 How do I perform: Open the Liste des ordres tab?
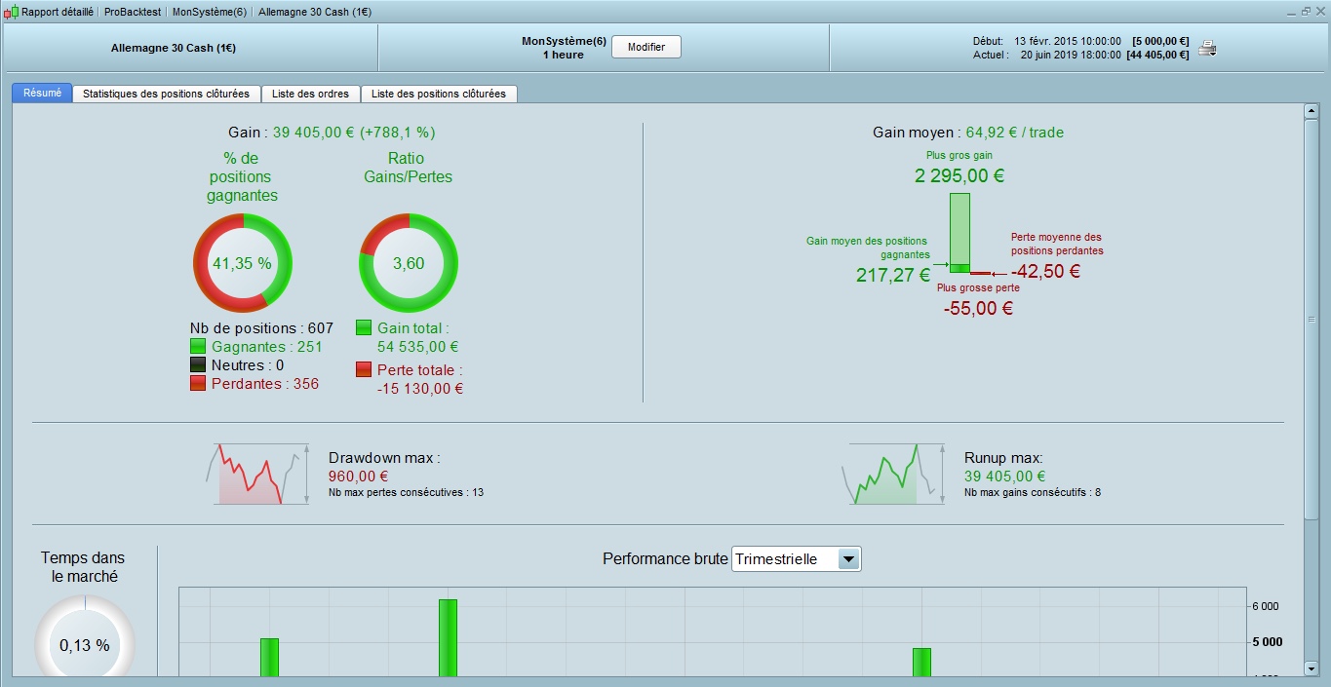pos(311,94)
